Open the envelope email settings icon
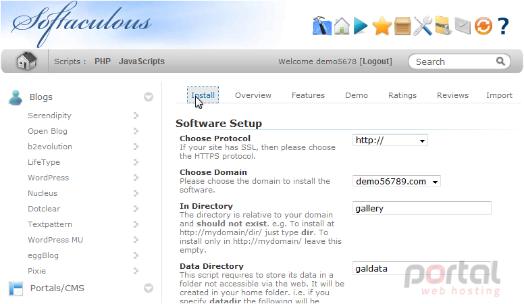This screenshot has height=304, width=524. (463, 26)
